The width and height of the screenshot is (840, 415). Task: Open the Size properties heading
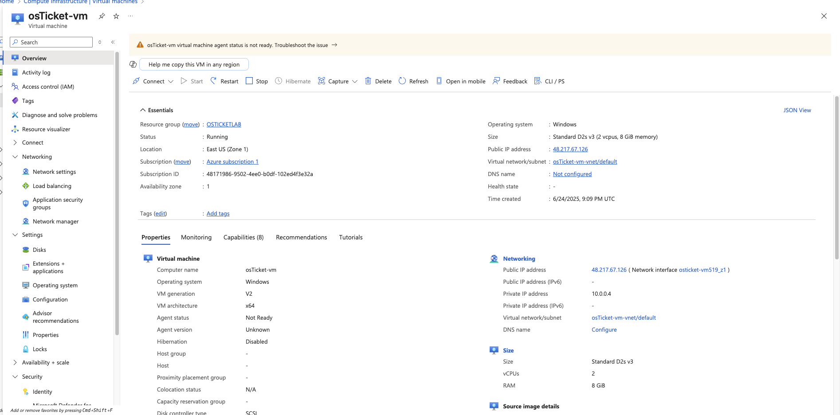[x=508, y=350]
